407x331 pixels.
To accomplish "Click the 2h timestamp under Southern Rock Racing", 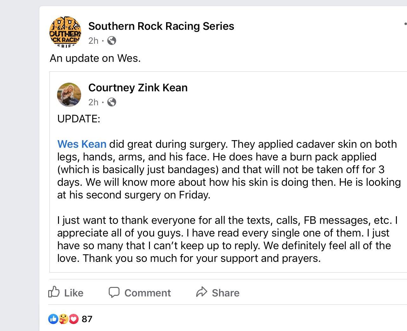I will (93, 41).
